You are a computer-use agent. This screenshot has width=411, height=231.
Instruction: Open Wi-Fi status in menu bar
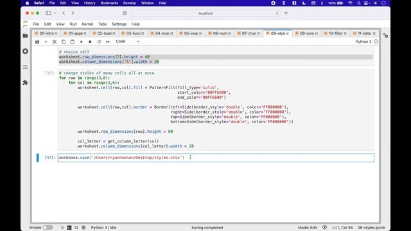[351, 3]
